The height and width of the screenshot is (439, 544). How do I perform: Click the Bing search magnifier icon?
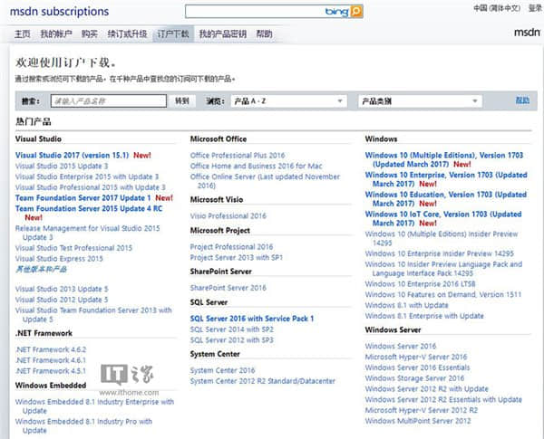[x=356, y=12]
